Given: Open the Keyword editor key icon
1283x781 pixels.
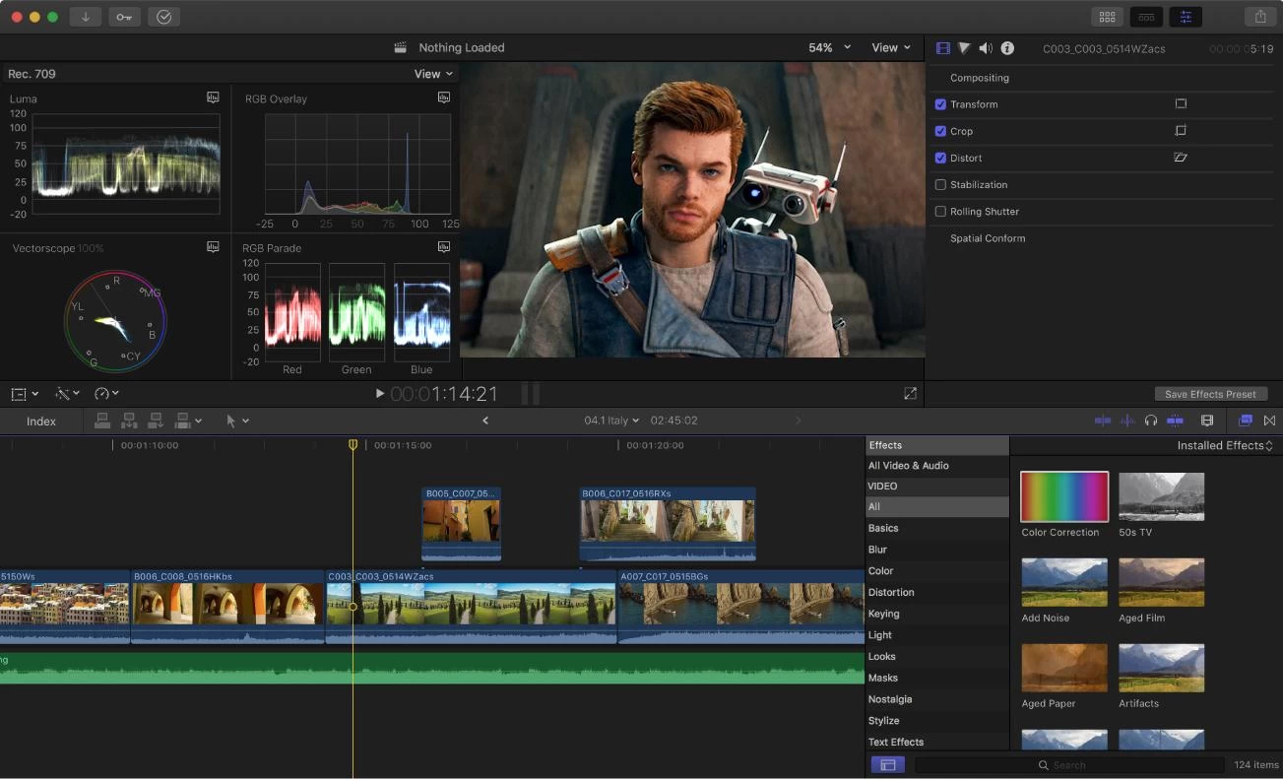Looking at the screenshot, I should click(x=125, y=17).
